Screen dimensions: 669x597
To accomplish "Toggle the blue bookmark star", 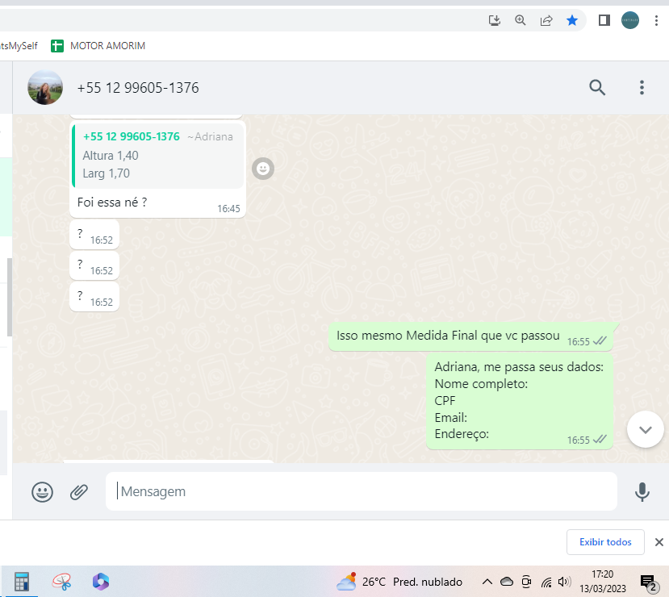I will pos(572,20).
